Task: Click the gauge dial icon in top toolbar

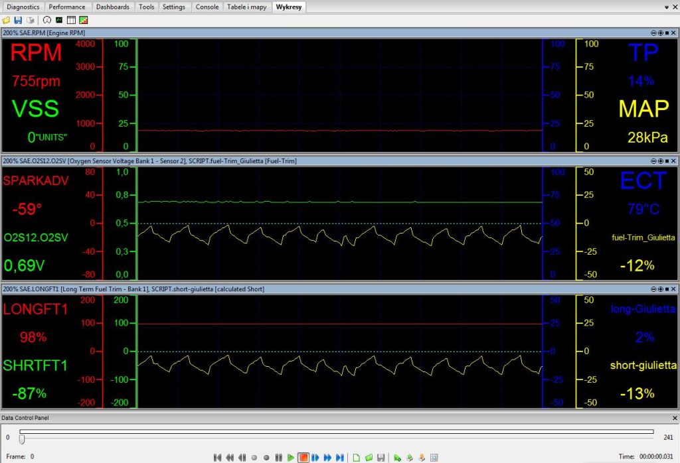Action: point(47,20)
